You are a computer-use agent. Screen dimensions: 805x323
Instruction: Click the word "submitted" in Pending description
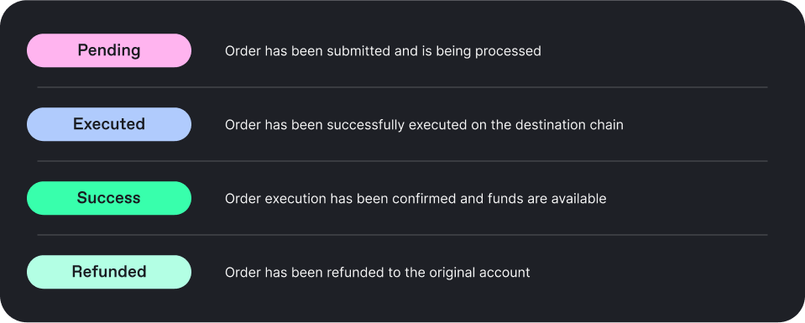coord(355,51)
